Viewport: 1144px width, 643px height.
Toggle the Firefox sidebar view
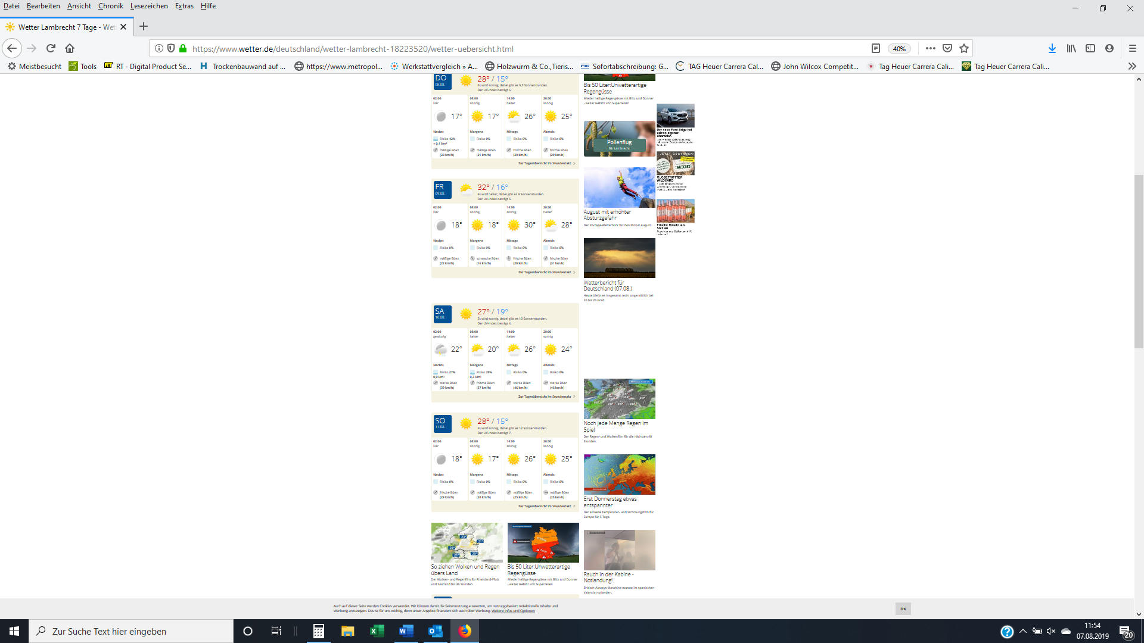point(1090,48)
